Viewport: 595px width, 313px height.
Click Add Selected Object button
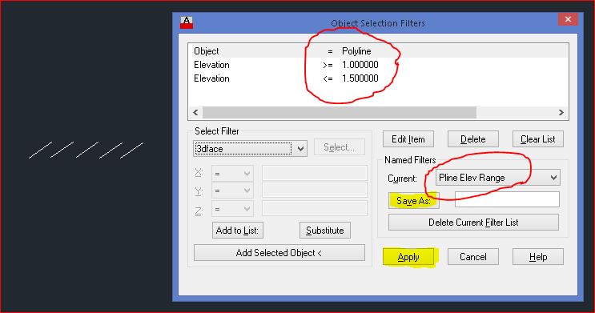click(x=279, y=253)
